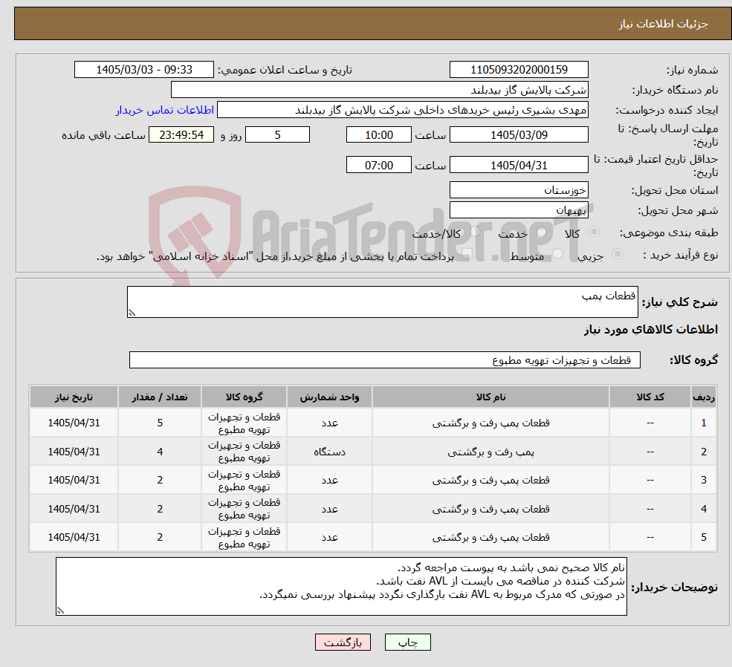Click the چاپ print button
732x667 pixels.
tap(407, 642)
